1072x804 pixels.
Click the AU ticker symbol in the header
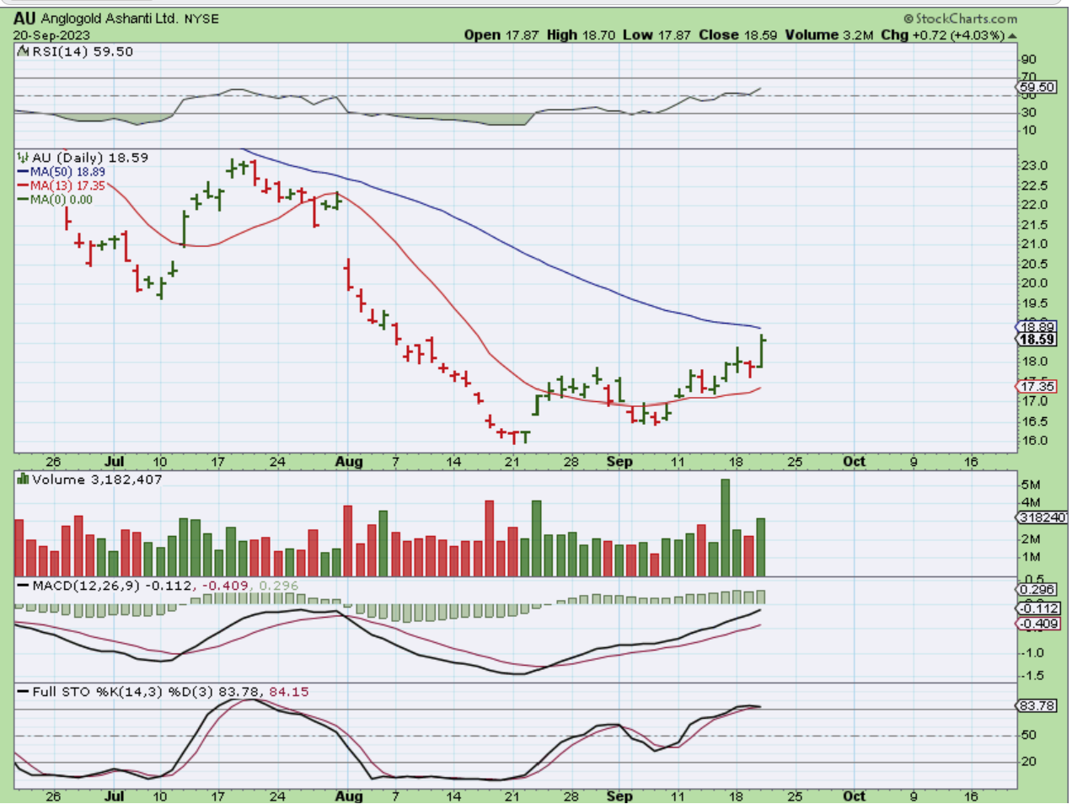pos(24,18)
